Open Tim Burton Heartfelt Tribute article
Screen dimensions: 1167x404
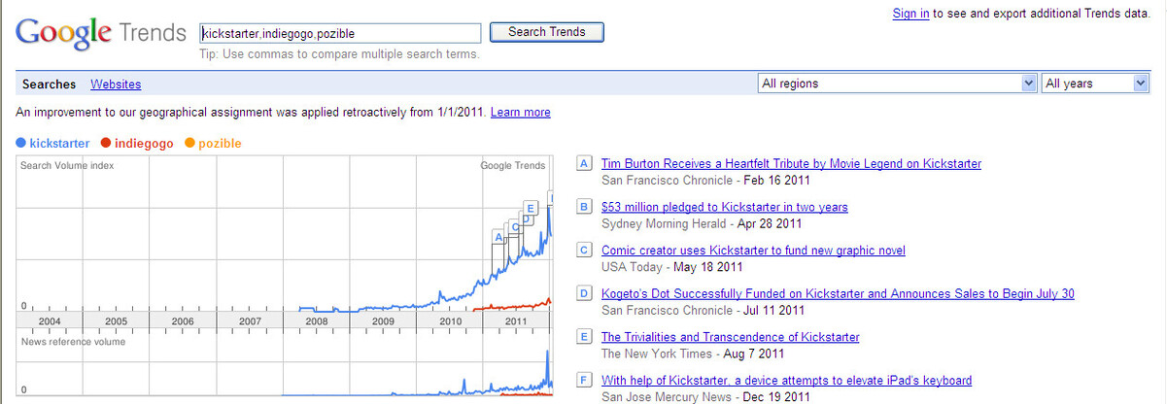coord(791,163)
